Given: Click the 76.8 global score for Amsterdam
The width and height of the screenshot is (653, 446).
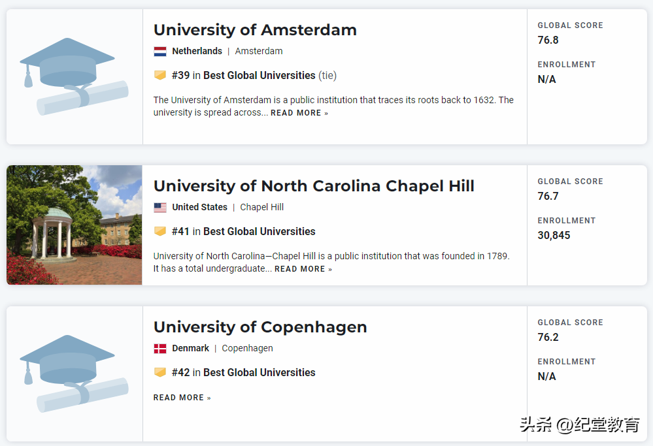Looking at the screenshot, I should [548, 40].
